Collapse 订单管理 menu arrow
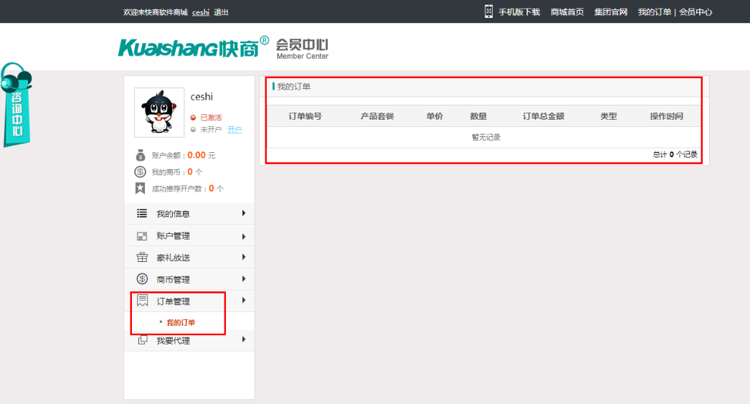The width and height of the screenshot is (750, 404). pyautogui.click(x=244, y=301)
